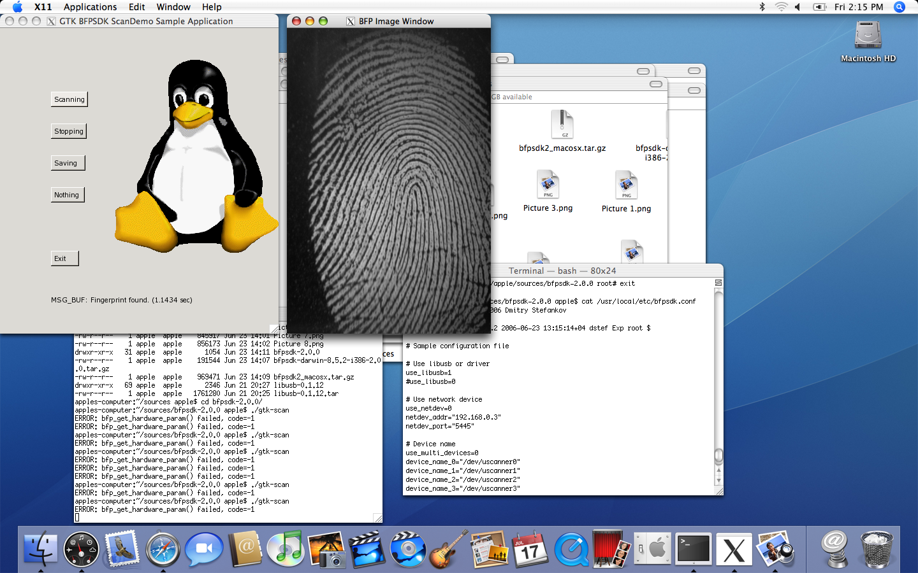Open the Window menu

[x=173, y=7]
